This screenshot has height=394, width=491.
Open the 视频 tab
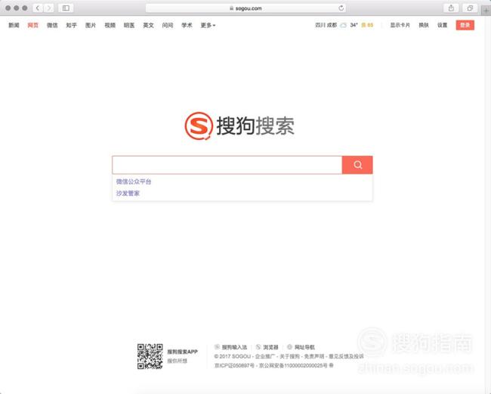(x=110, y=25)
